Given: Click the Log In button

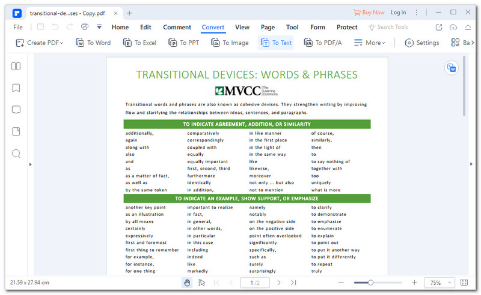Looking at the screenshot, I should [x=398, y=13].
